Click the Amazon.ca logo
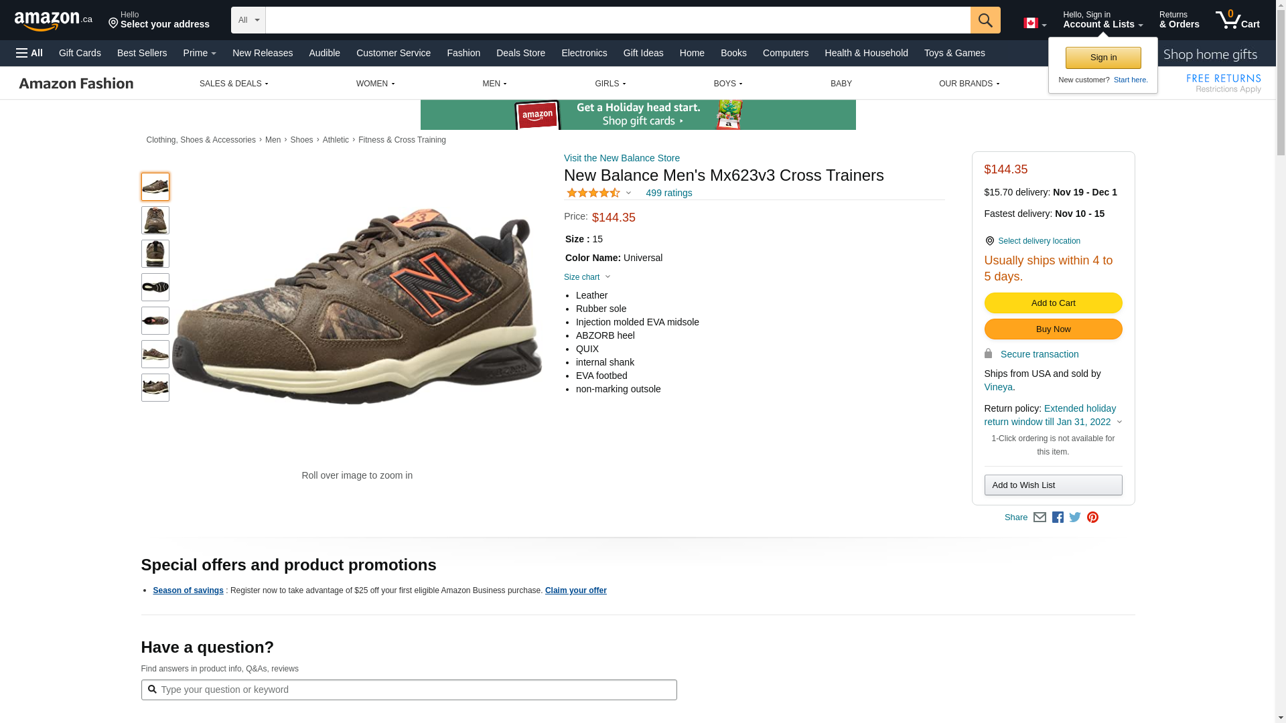This screenshot has height=723, width=1286. pos(54,20)
